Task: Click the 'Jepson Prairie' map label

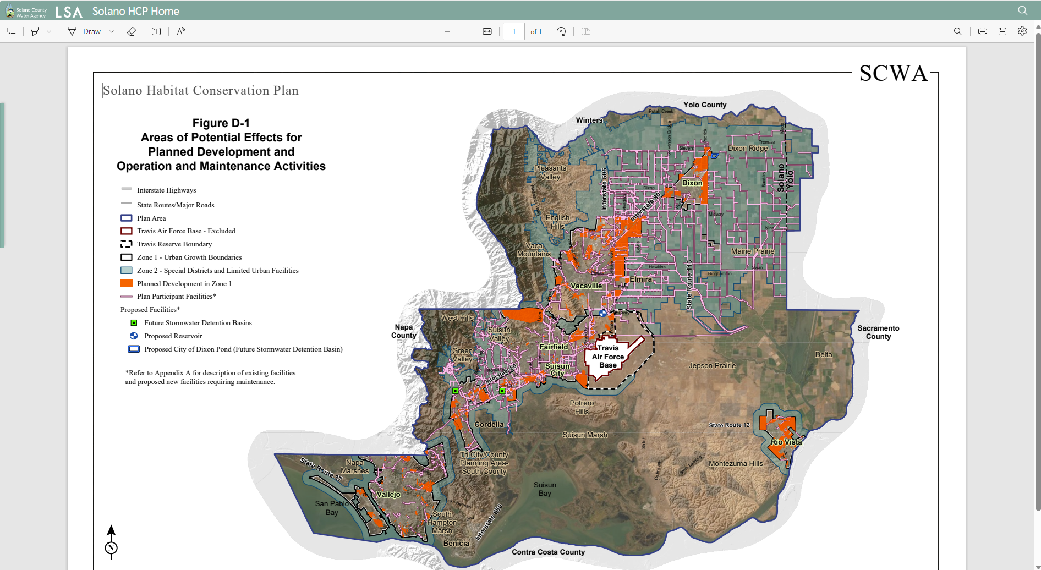Action: pyautogui.click(x=712, y=365)
